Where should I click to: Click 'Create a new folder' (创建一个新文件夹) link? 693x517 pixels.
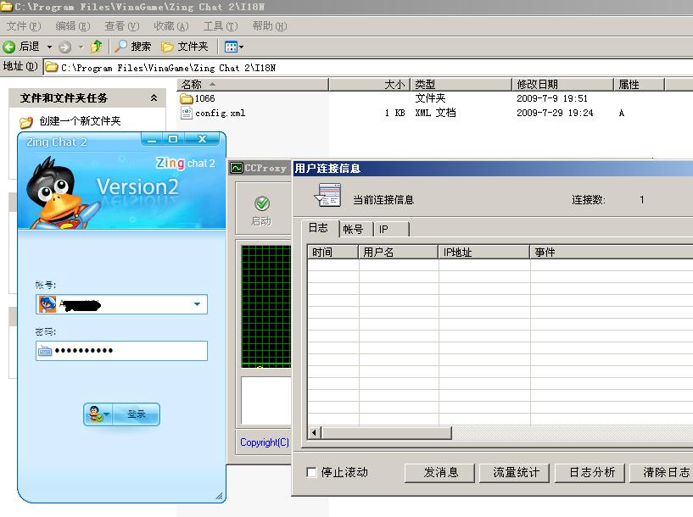pyautogui.click(x=80, y=121)
